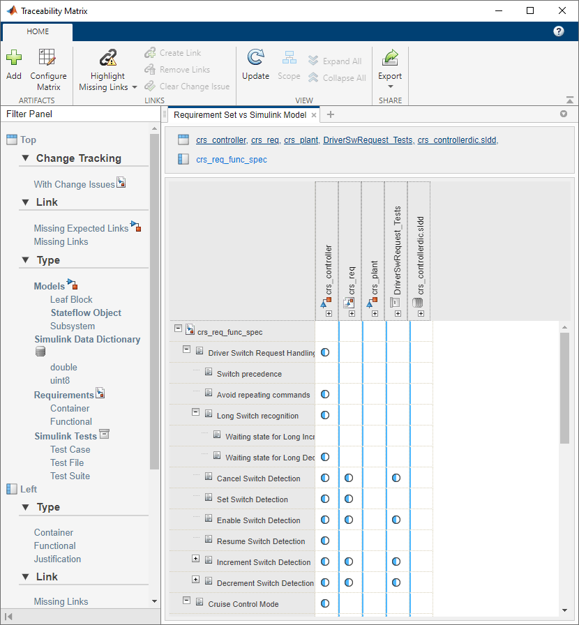
Task: Click the Export icon
Action: pos(390,57)
